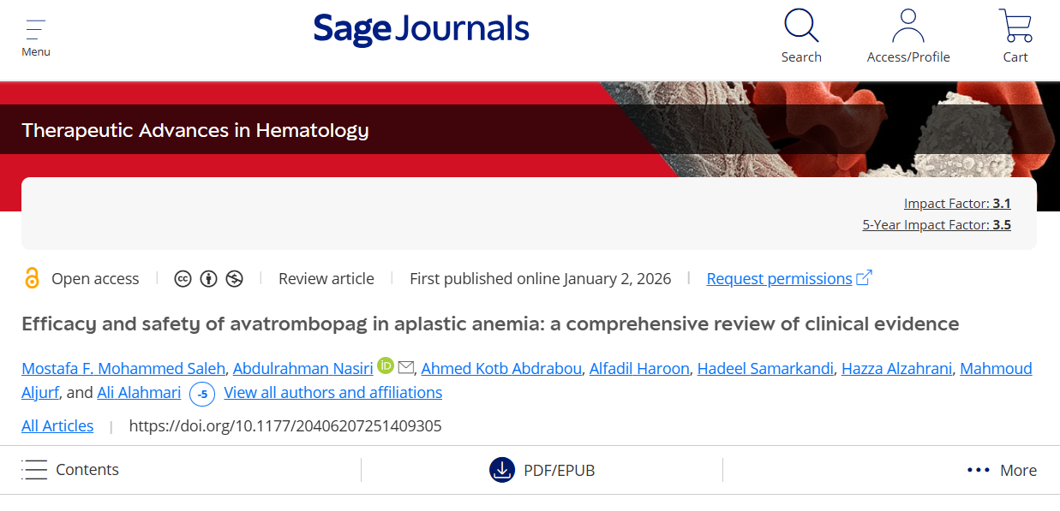The image size is (1060, 511).
Task: Click the PDF/EPUB download icon
Action: pos(502,470)
